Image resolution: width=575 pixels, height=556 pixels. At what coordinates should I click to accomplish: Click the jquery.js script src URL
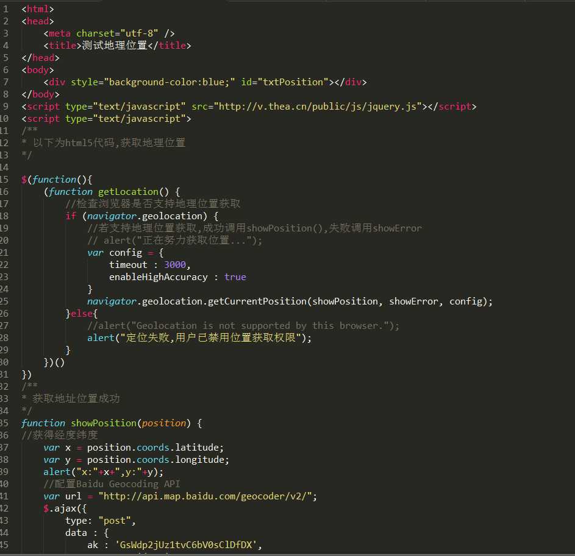click(318, 106)
